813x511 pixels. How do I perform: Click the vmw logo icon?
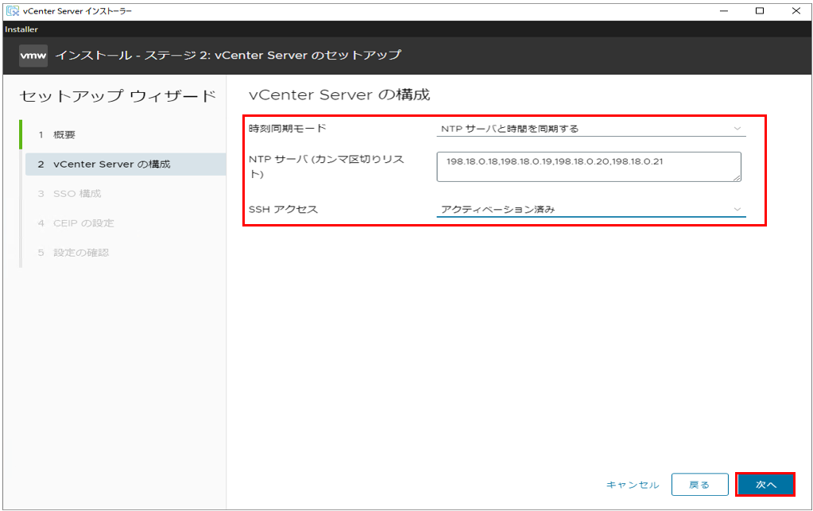pyautogui.click(x=33, y=56)
